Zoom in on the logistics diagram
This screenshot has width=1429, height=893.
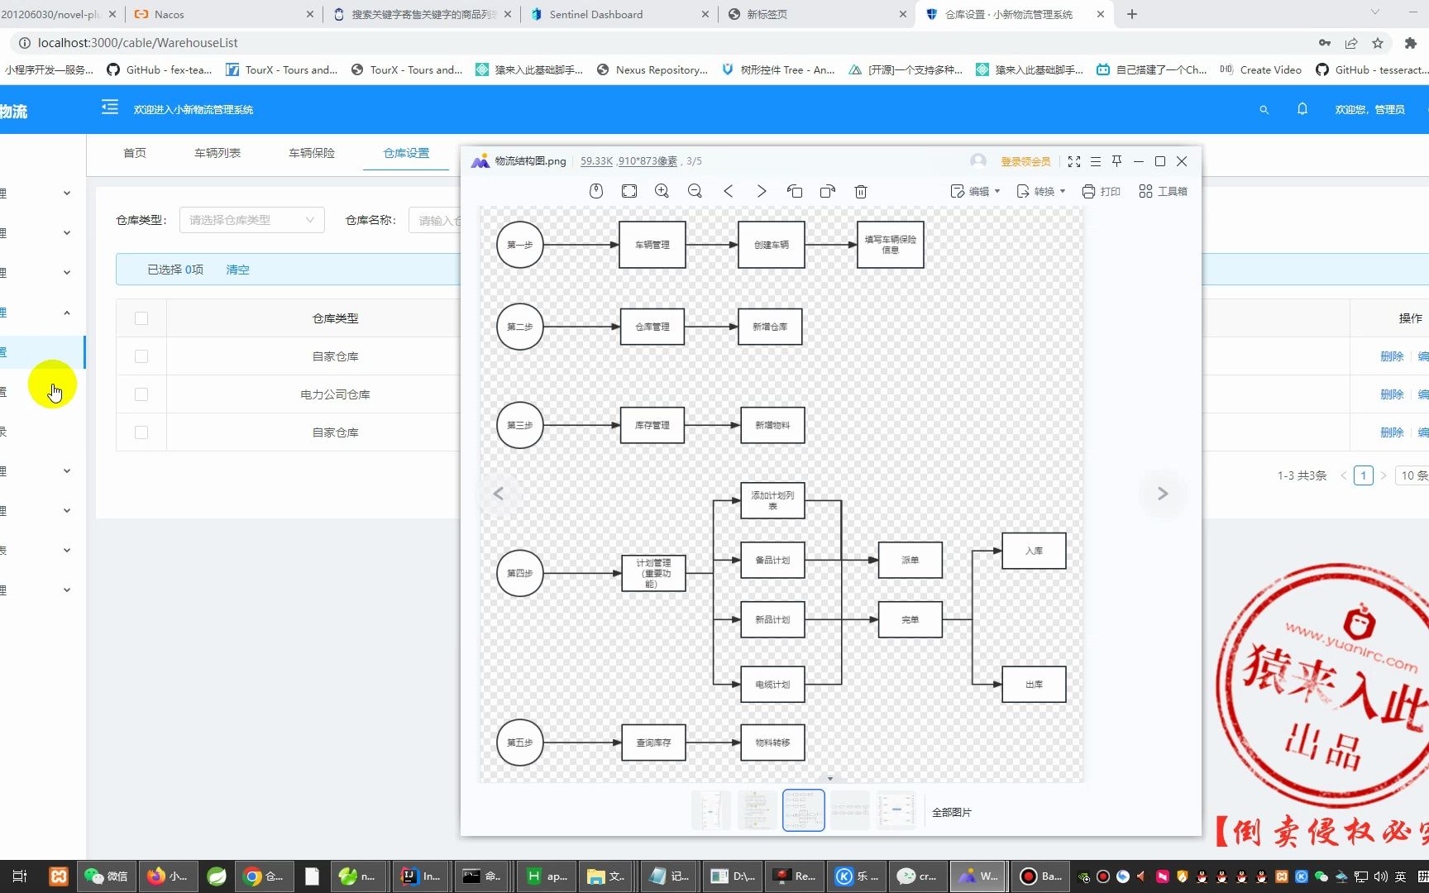662,191
